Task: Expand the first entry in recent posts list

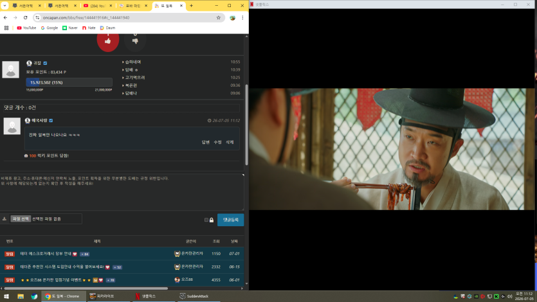Action: [132, 62]
